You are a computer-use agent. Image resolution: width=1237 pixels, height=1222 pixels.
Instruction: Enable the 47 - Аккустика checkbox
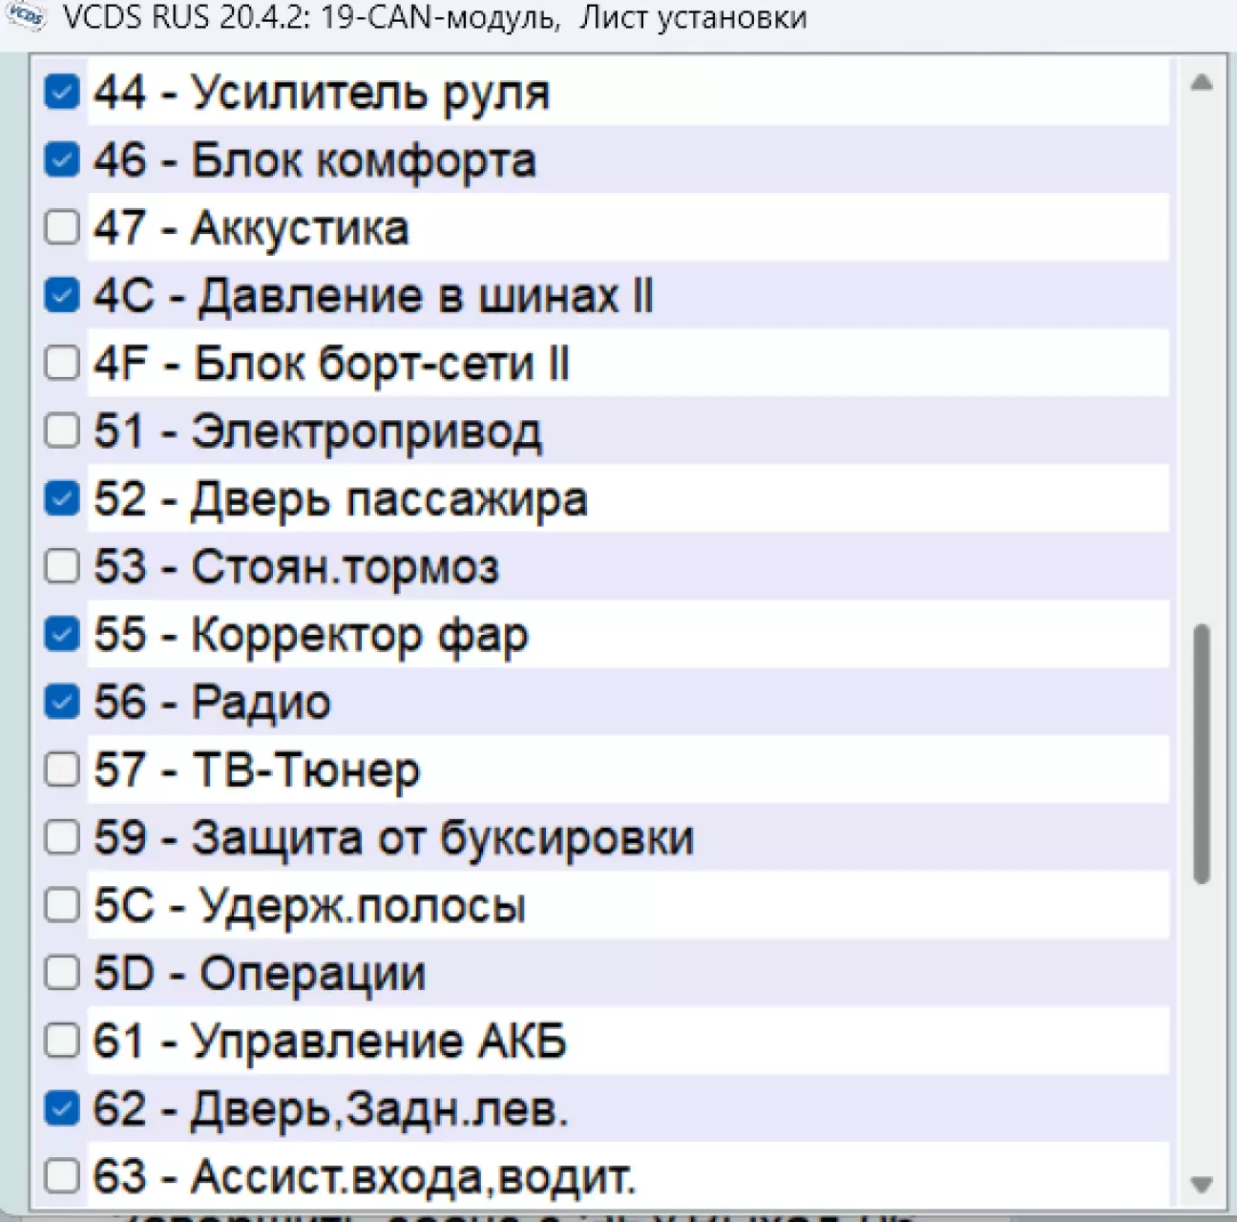[x=62, y=227]
